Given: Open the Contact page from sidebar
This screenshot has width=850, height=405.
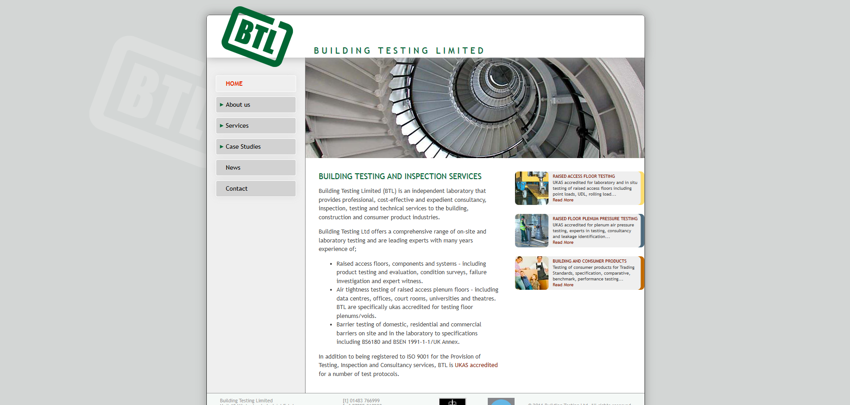Looking at the screenshot, I should point(237,188).
